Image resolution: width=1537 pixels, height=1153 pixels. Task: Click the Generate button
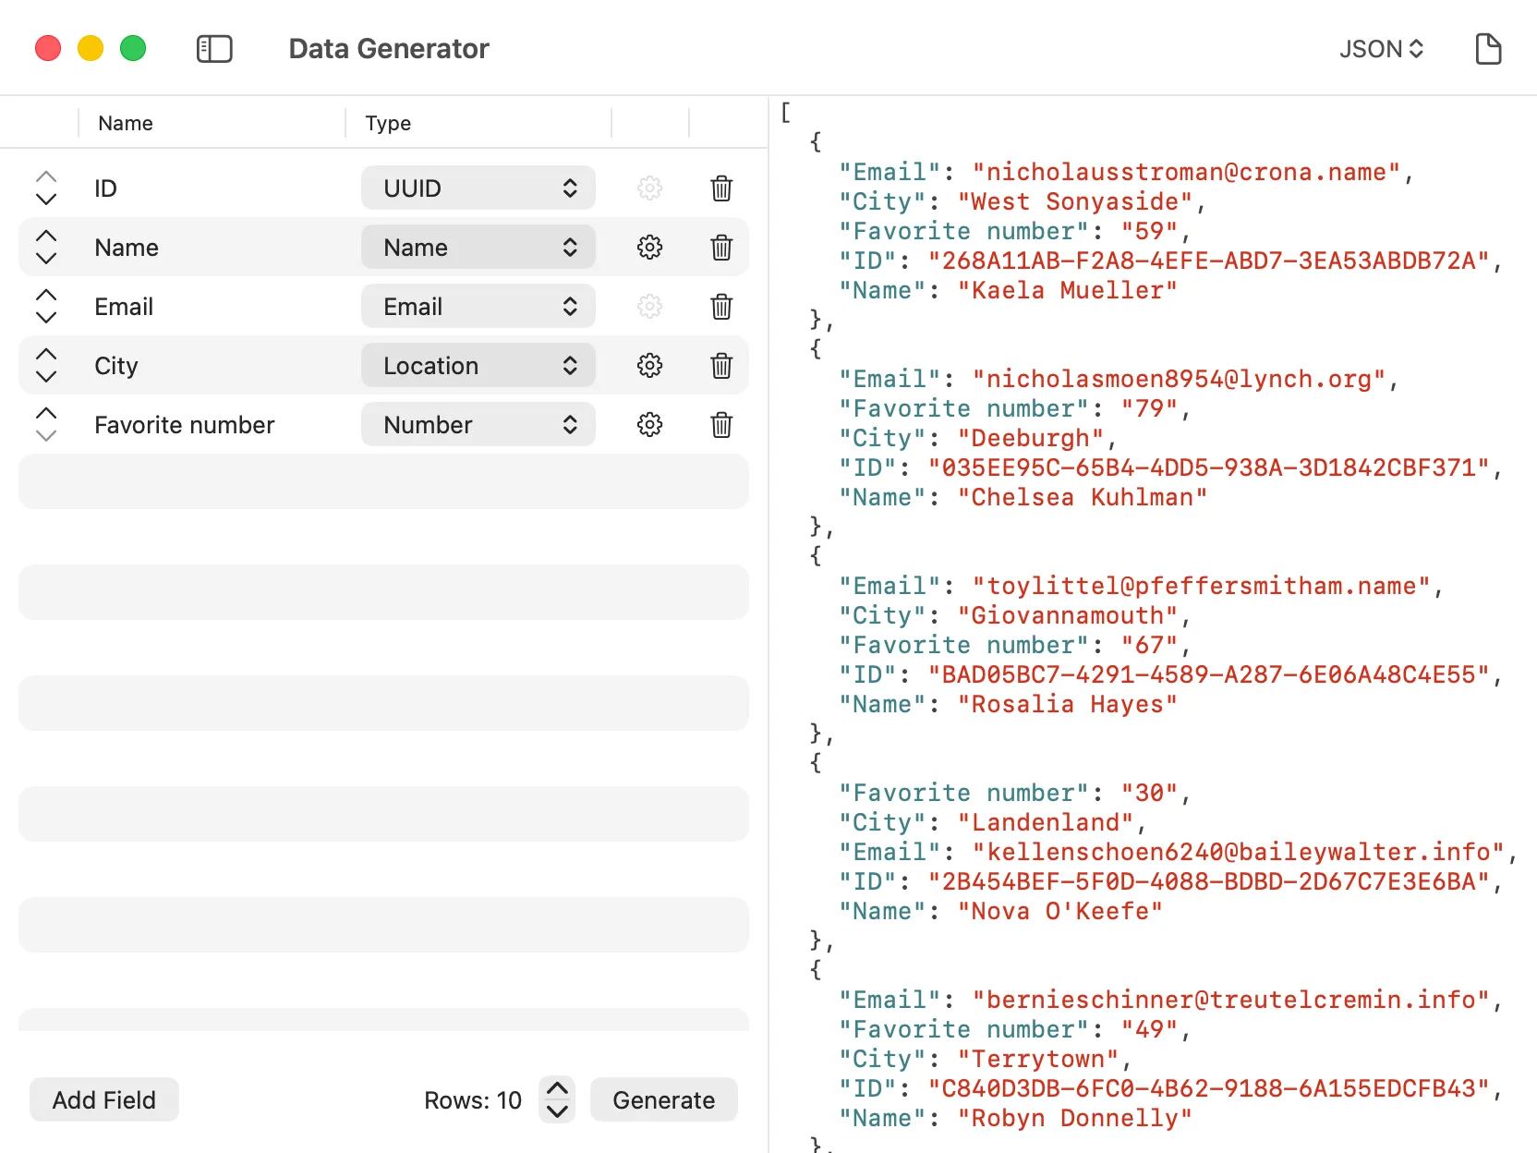[x=663, y=1099]
